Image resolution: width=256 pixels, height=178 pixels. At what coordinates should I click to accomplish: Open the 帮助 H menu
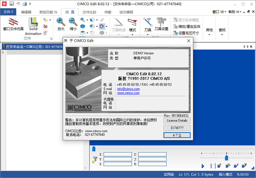pyautogui.click(x=235, y=12)
